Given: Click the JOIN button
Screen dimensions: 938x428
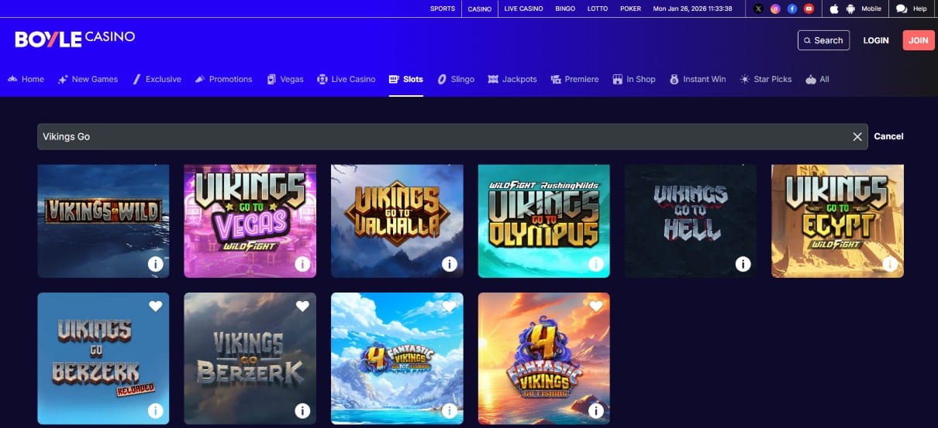Looking at the screenshot, I should click(x=919, y=40).
